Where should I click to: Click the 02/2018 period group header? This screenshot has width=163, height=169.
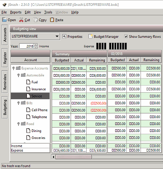point(134,54)
